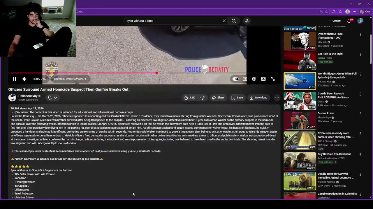
Task: Click '30,861 views Apr 17, 2026' text
Action: click(27, 108)
